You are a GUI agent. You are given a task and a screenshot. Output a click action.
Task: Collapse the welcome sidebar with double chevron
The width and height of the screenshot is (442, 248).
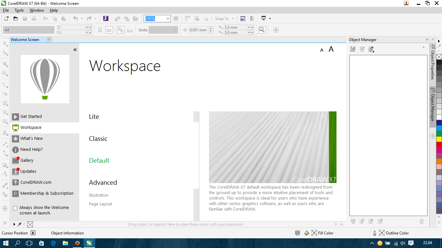75,50
